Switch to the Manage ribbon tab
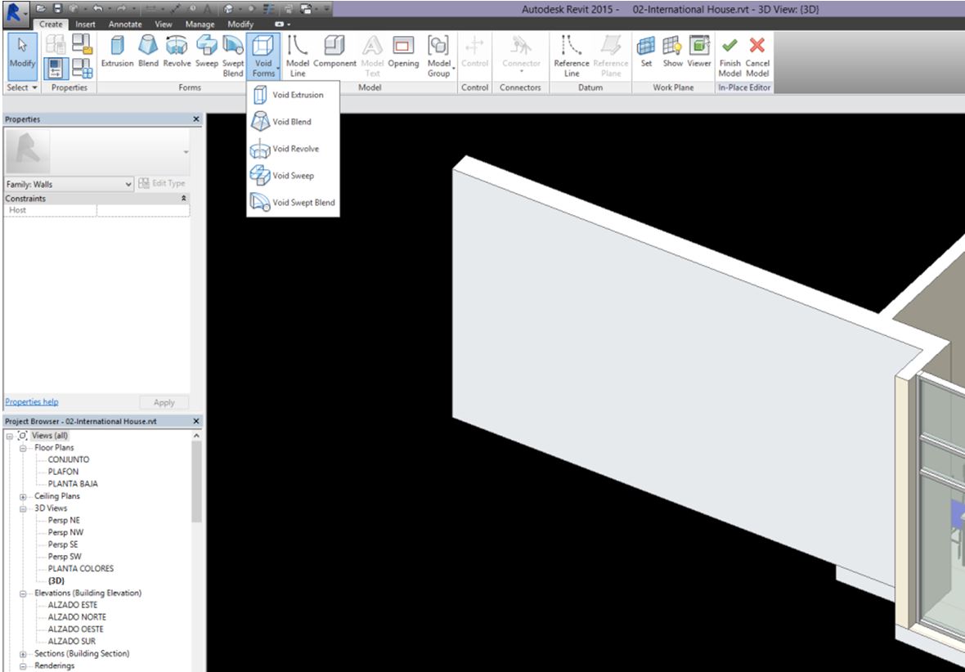Screen dimensions: 965x672 [200, 24]
